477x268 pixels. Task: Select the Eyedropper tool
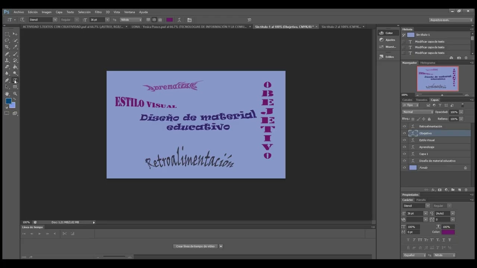[15, 47]
